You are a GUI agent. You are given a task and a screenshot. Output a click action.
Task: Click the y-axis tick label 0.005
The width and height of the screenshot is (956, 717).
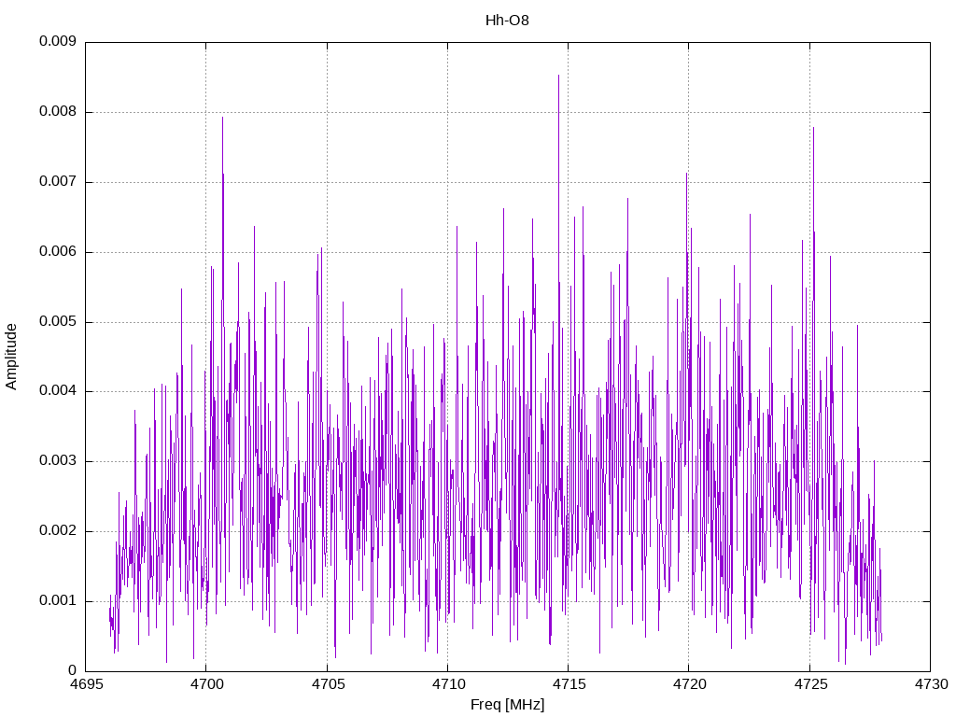click(58, 321)
